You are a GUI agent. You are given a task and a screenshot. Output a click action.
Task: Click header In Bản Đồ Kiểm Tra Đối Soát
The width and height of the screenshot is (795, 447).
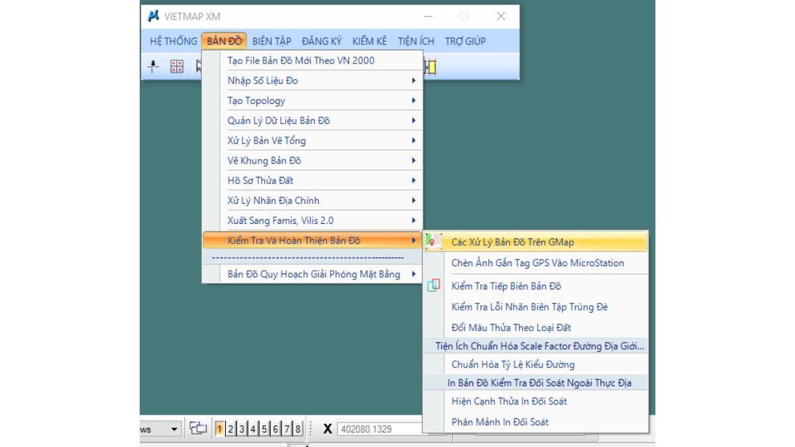[539, 383]
